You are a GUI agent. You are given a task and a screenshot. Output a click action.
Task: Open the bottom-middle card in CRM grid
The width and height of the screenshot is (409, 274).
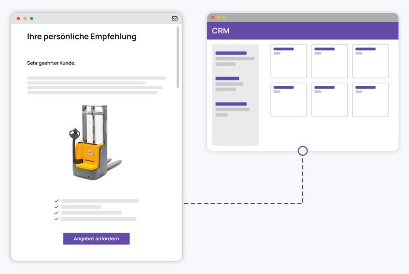click(329, 99)
